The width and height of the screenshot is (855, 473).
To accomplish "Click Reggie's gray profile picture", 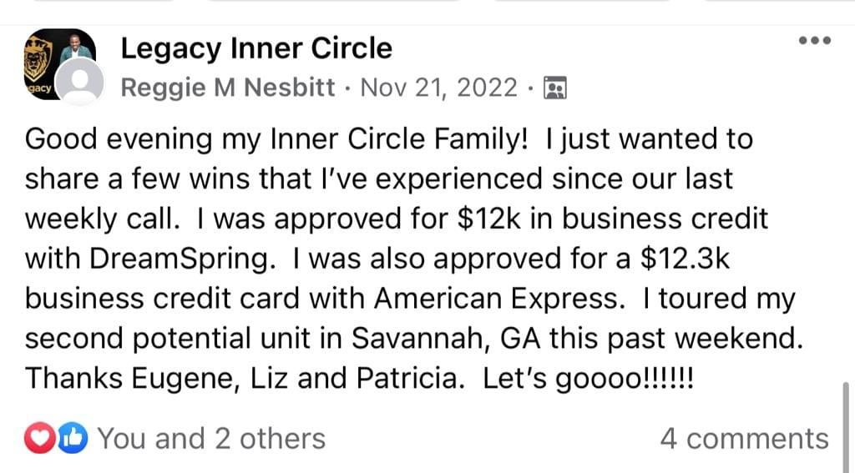I will tap(83, 83).
